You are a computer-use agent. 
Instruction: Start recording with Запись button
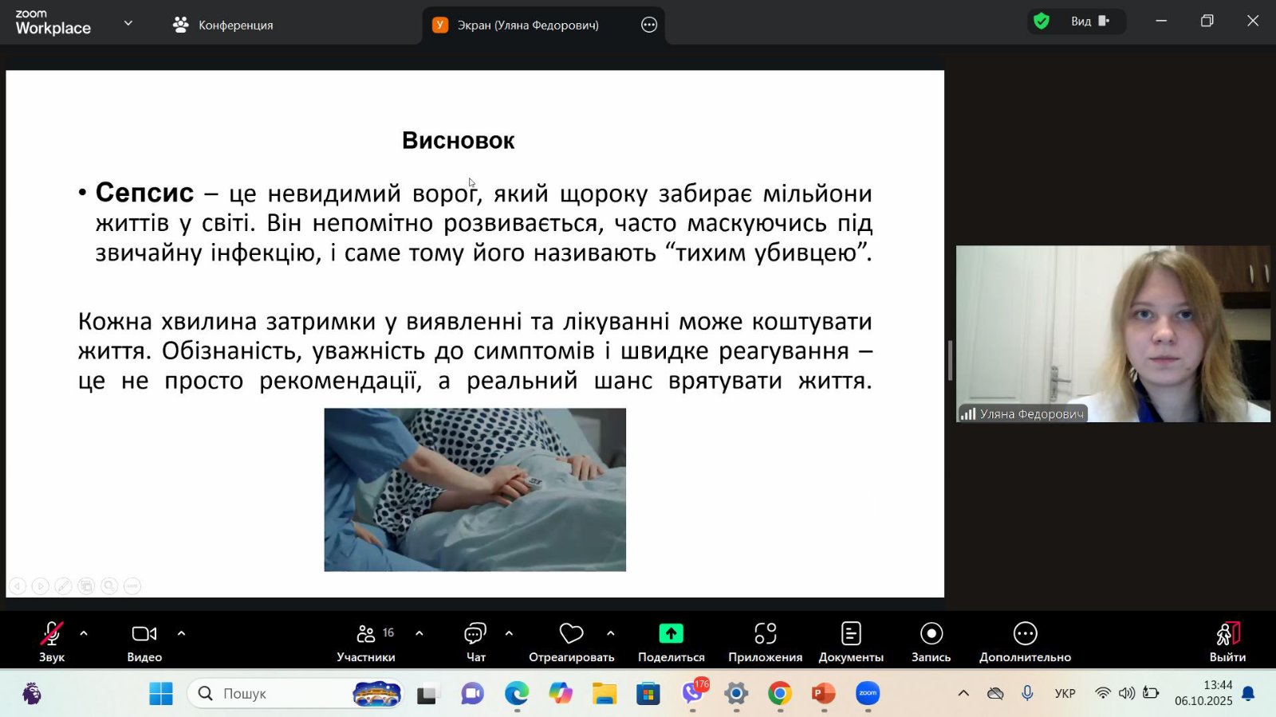click(931, 641)
